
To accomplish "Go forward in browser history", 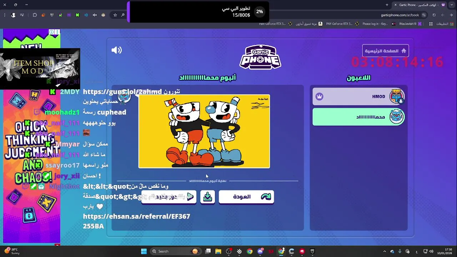I will click(x=443, y=15).
